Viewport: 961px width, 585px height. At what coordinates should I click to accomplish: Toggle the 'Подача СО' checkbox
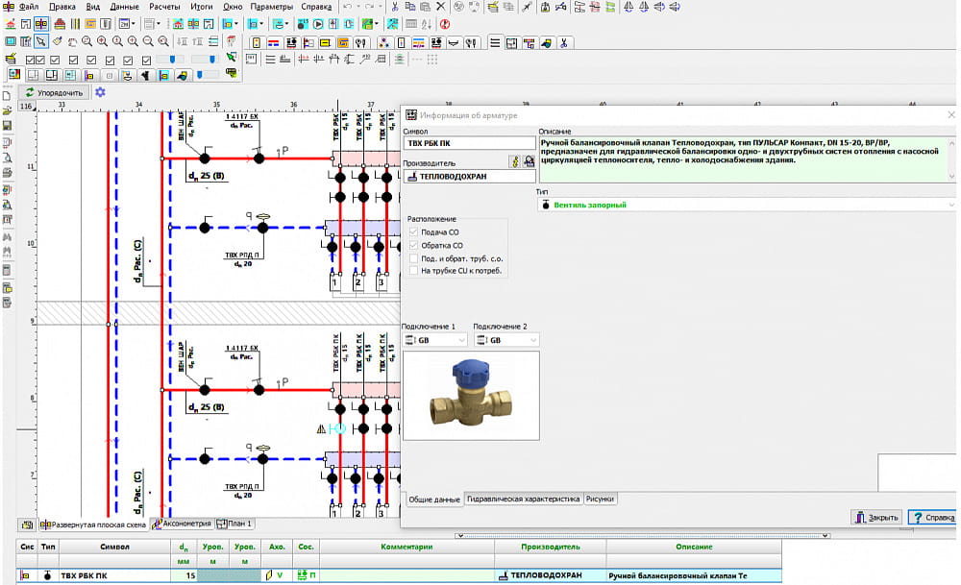[413, 232]
